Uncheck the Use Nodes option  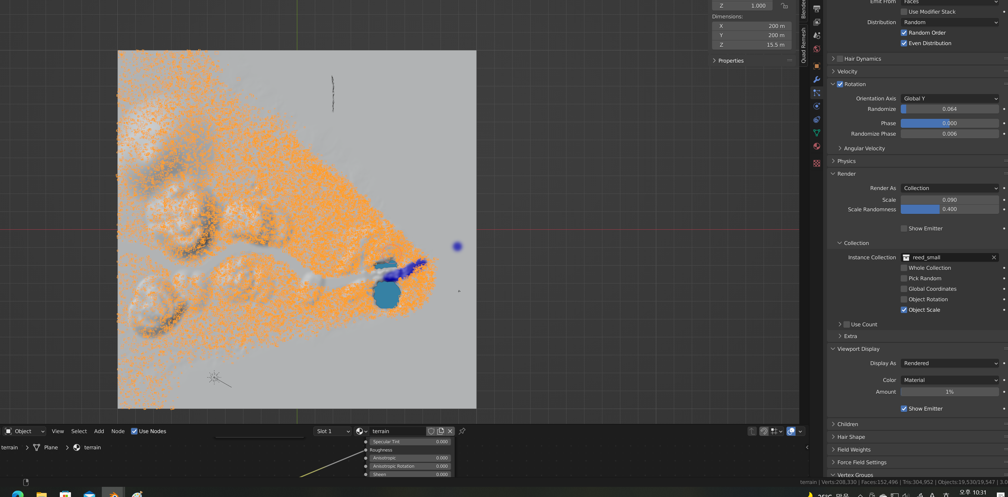tap(134, 431)
